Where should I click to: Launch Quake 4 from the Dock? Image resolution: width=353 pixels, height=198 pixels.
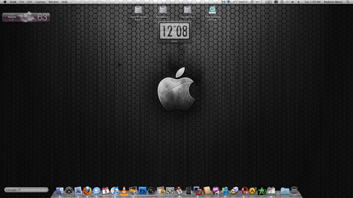(262, 191)
